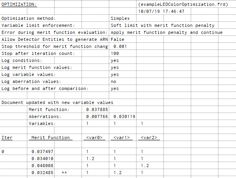Click the underlined OPTIMIZATION: heading
Viewport: 236px width, 178px height.
[19, 4]
